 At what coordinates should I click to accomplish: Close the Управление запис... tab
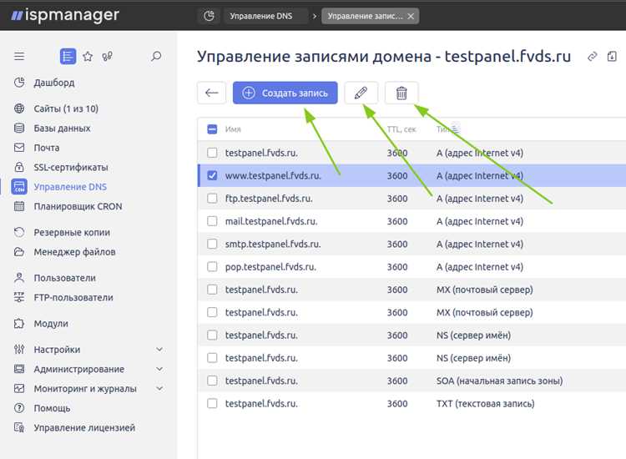click(x=411, y=17)
